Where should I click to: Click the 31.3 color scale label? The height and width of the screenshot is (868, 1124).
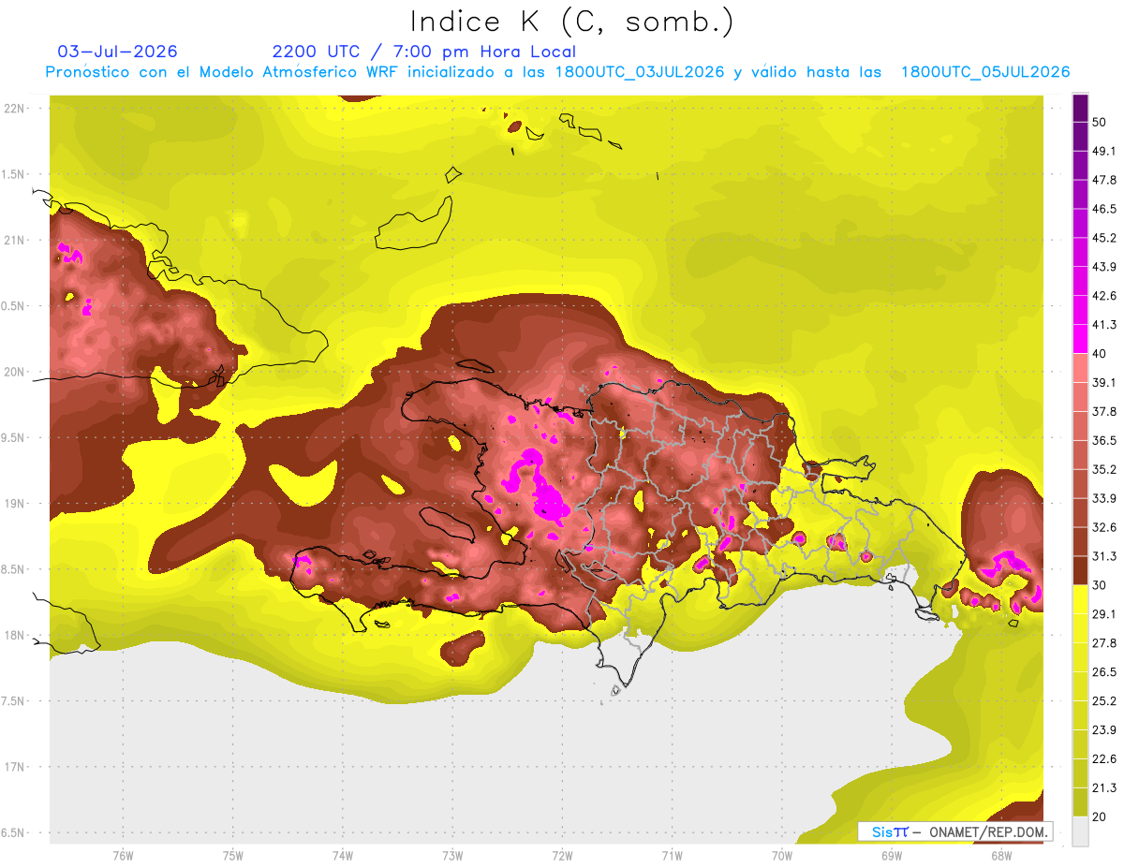click(1103, 556)
